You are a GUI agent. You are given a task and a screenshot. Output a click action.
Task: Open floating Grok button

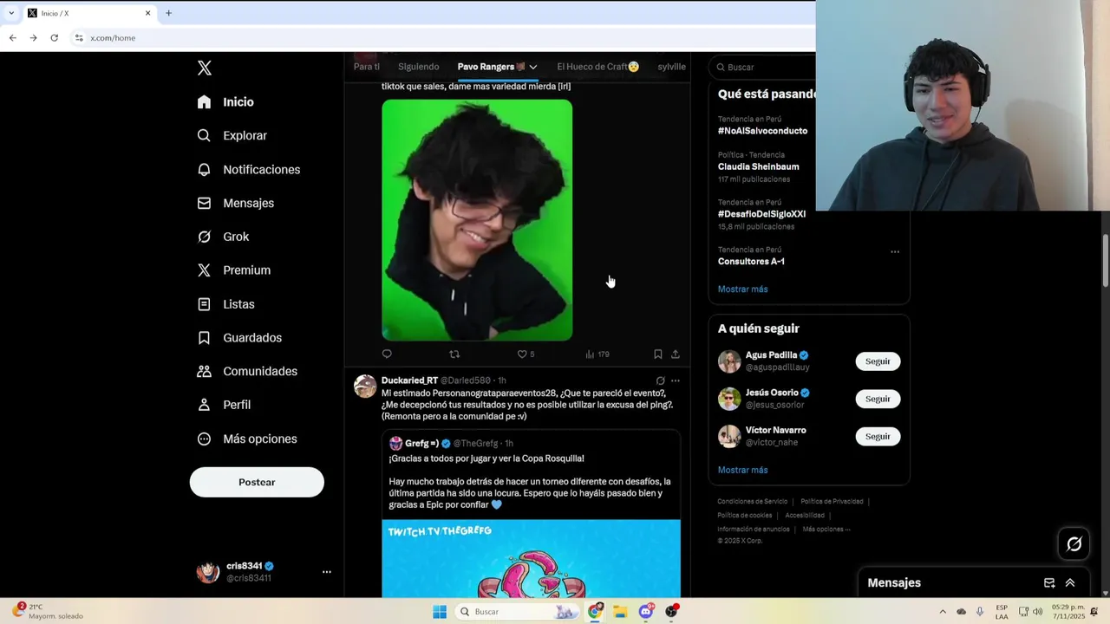pyautogui.click(x=1074, y=544)
